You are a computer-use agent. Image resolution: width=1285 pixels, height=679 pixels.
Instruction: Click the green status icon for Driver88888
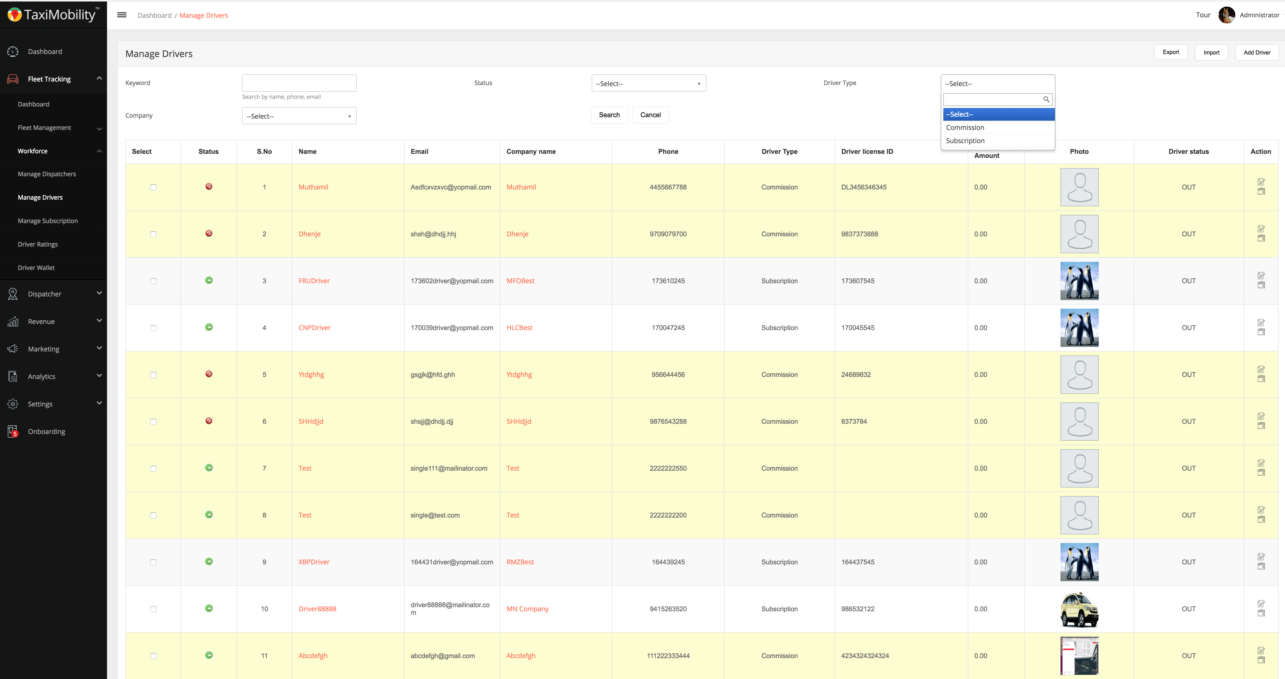click(x=209, y=608)
